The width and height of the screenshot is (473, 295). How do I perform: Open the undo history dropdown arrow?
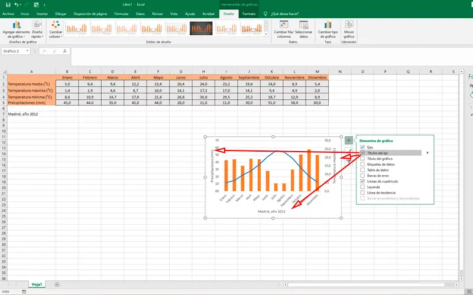click(21, 5)
